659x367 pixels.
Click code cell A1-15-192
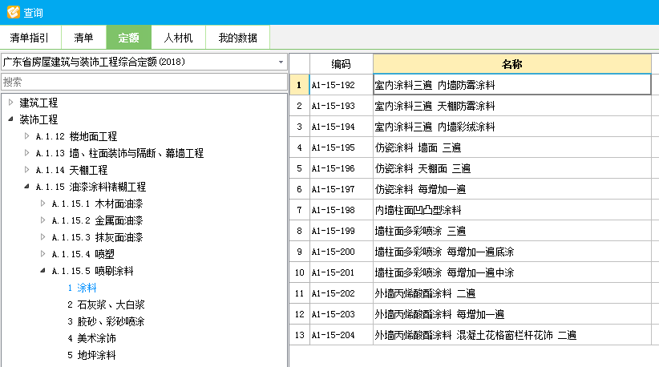[341, 85]
